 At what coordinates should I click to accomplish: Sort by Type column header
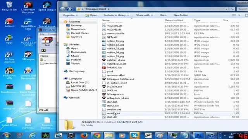[197, 20]
